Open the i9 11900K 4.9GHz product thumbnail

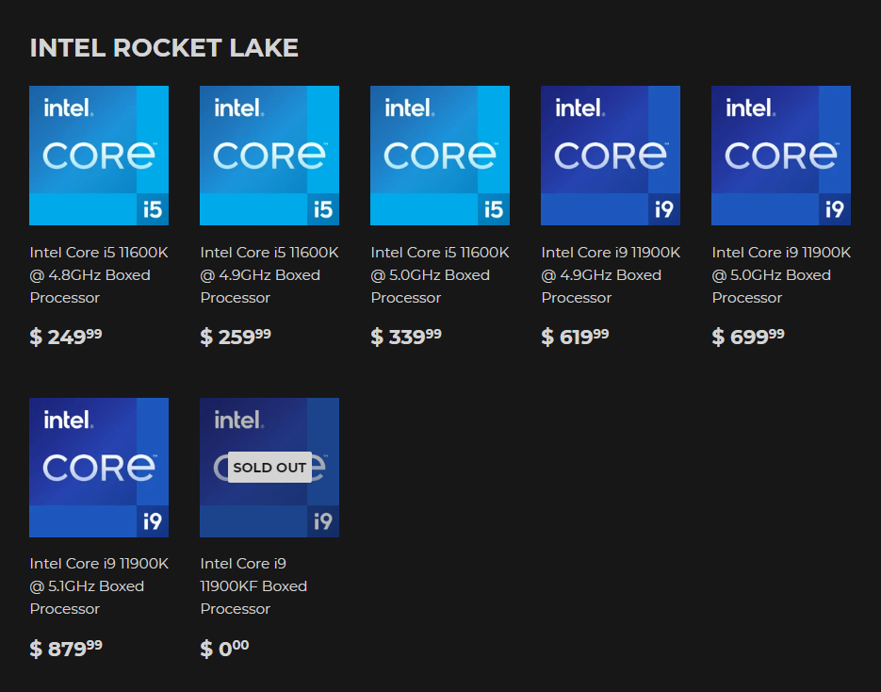[x=611, y=156]
